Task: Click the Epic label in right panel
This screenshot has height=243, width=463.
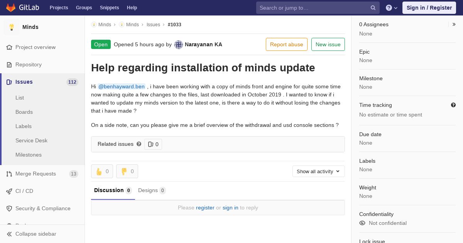Action: point(364,52)
